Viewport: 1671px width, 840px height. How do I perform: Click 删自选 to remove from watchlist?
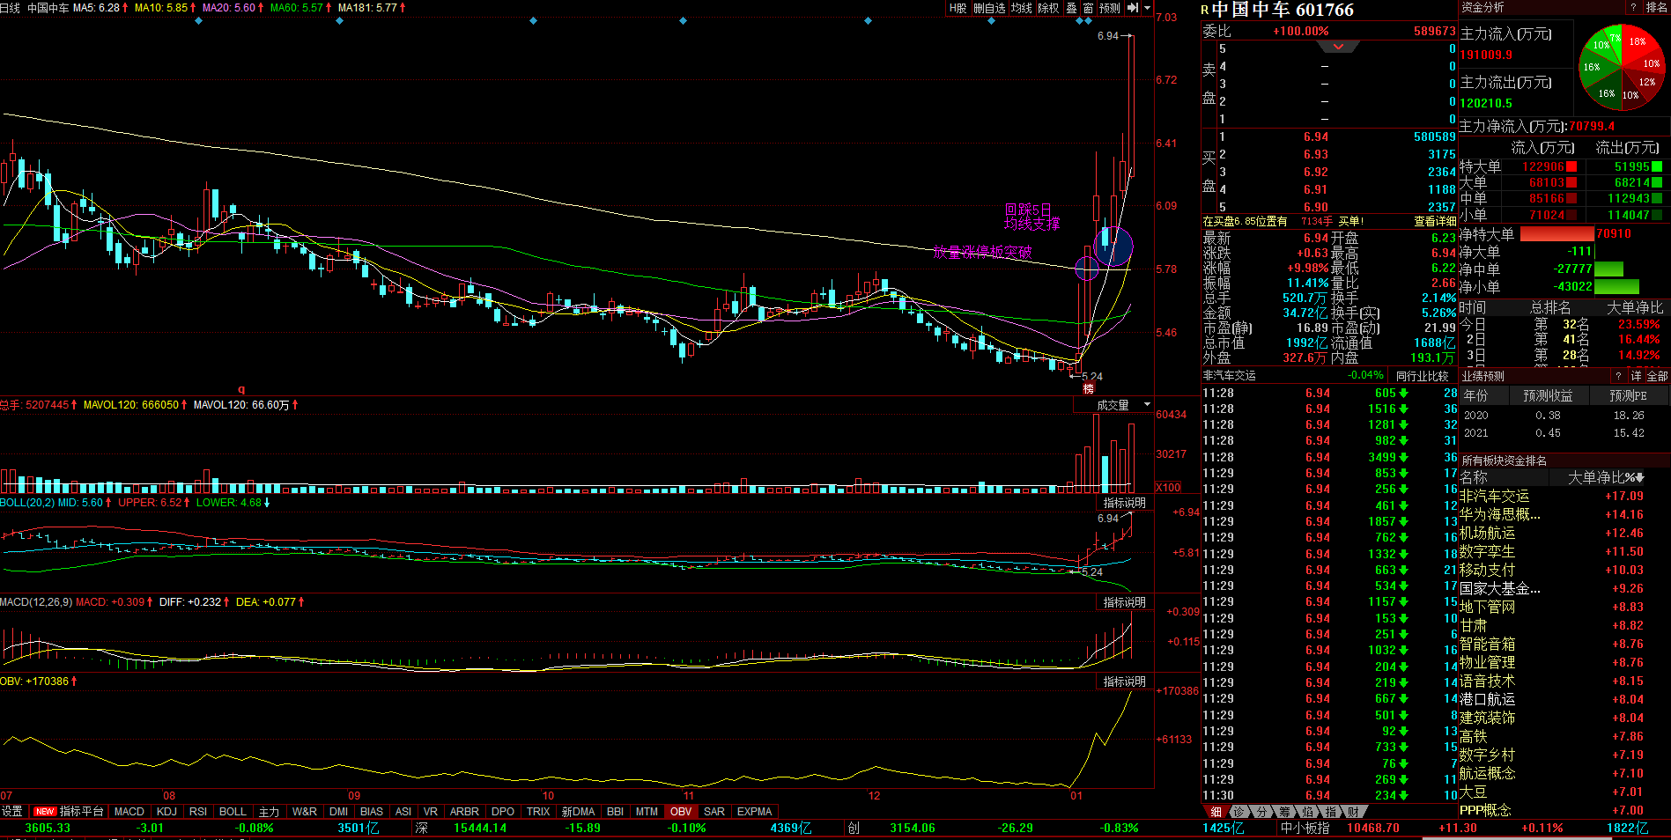(x=989, y=8)
